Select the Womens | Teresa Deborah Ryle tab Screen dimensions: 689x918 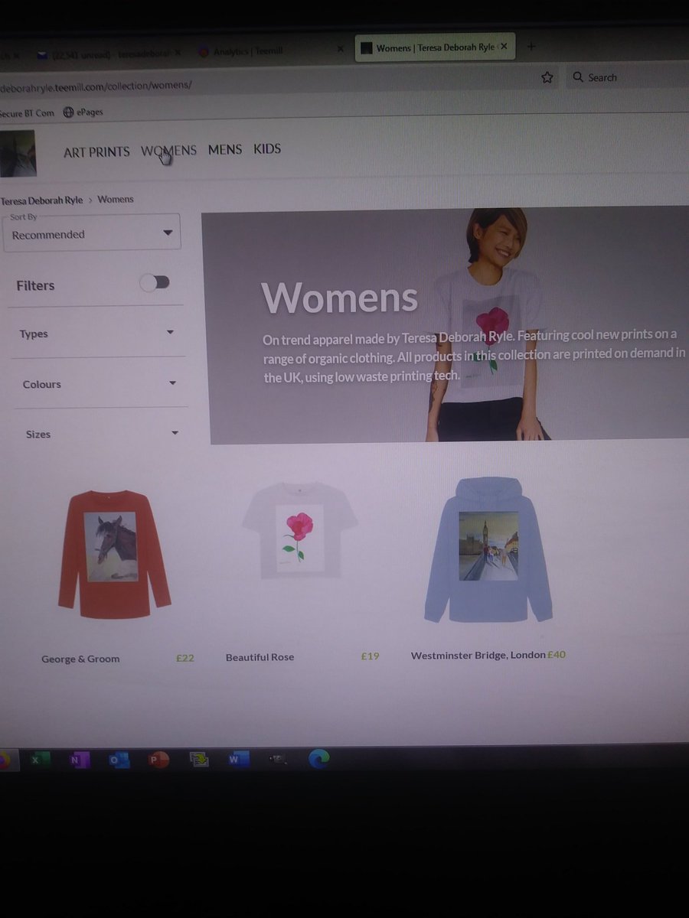pyautogui.click(x=436, y=48)
